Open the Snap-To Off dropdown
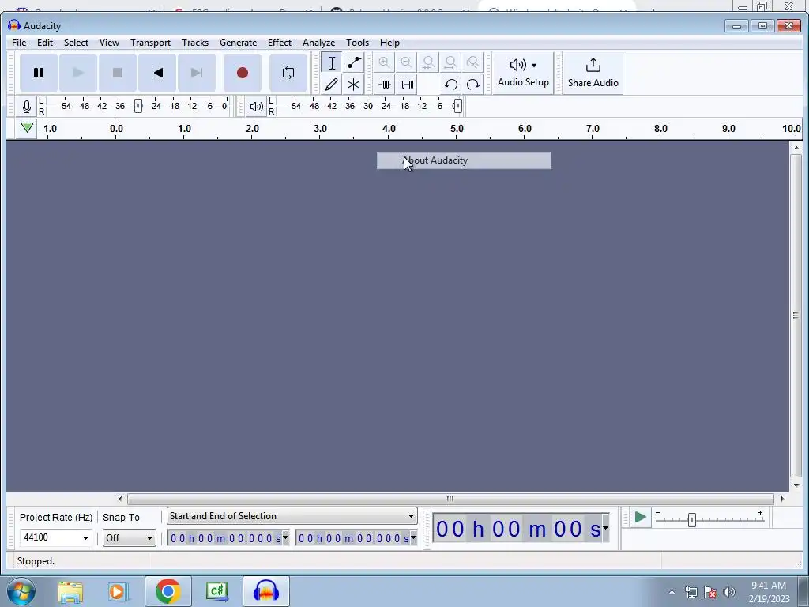 coord(129,537)
